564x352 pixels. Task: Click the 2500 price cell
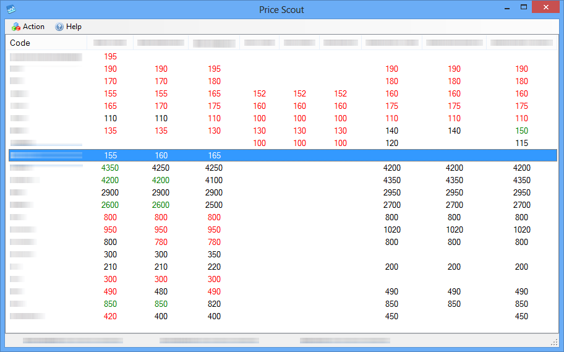click(x=214, y=205)
